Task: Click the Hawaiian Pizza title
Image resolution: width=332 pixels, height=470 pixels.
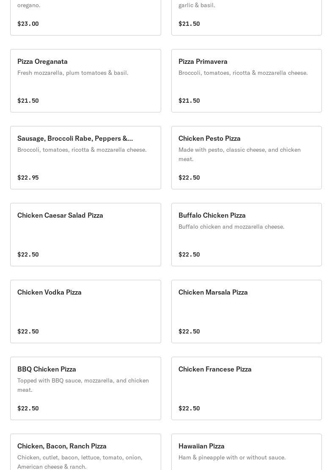Action: click(201, 446)
